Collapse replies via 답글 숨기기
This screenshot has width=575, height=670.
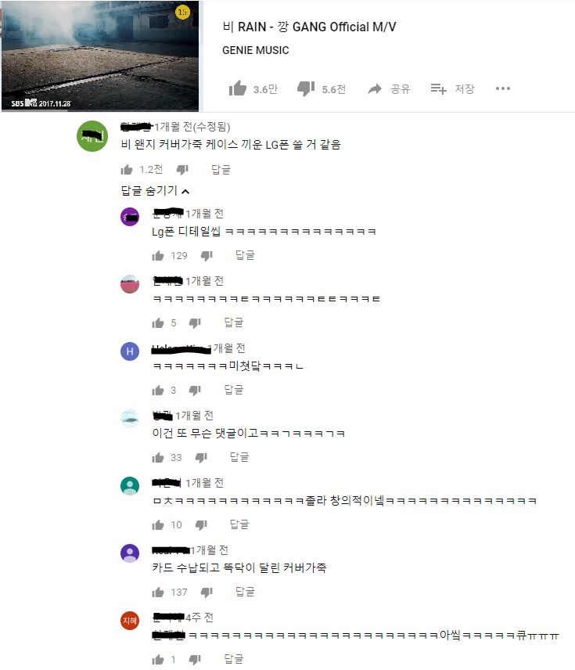click(155, 190)
